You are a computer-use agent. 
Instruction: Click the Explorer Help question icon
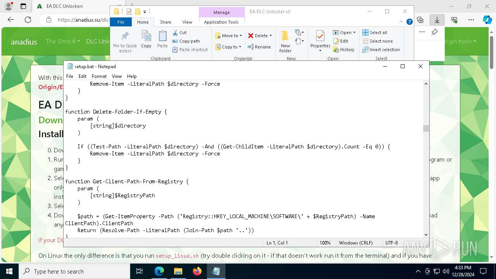click(409, 22)
